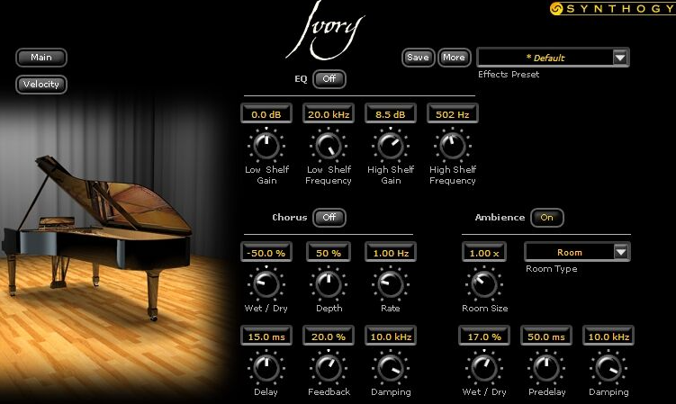The width and height of the screenshot is (676, 404).
Task: Click the Chorus Damping knob
Action: (x=391, y=368)
